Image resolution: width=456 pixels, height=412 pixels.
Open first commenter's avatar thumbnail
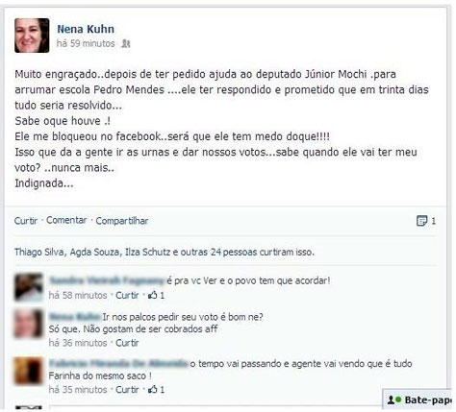[29, 287]
